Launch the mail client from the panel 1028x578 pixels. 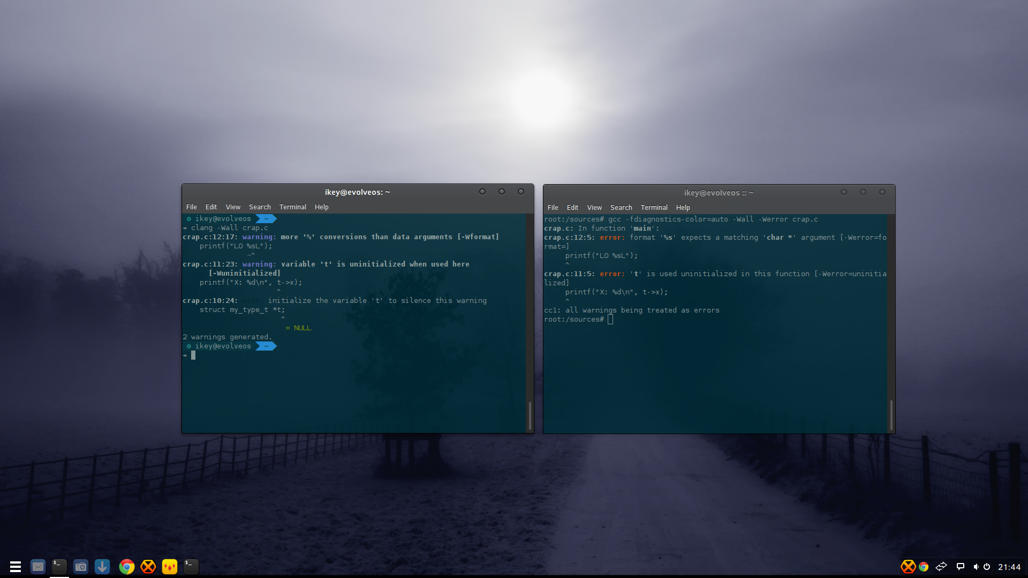pos(38,566)
